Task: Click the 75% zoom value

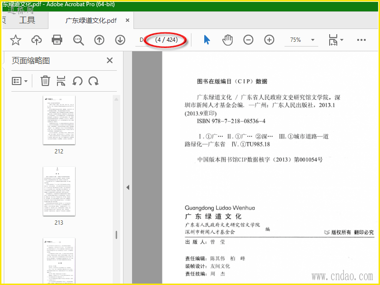Action: click(295, 40)
